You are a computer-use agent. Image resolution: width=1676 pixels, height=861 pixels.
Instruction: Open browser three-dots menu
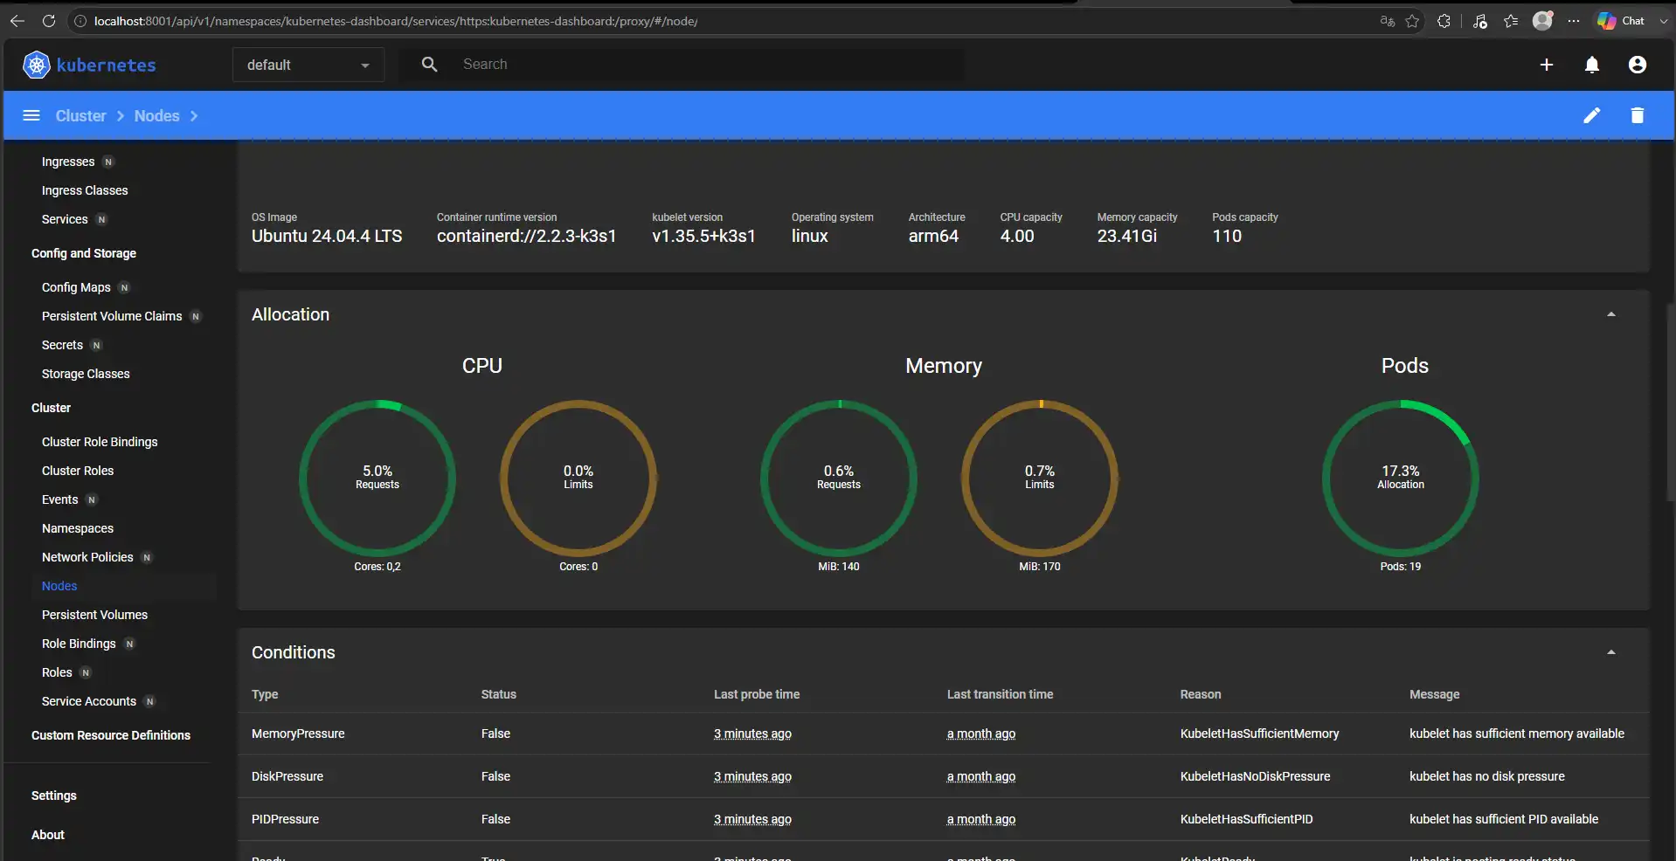pyautogui.click(x=1574, y=21)
